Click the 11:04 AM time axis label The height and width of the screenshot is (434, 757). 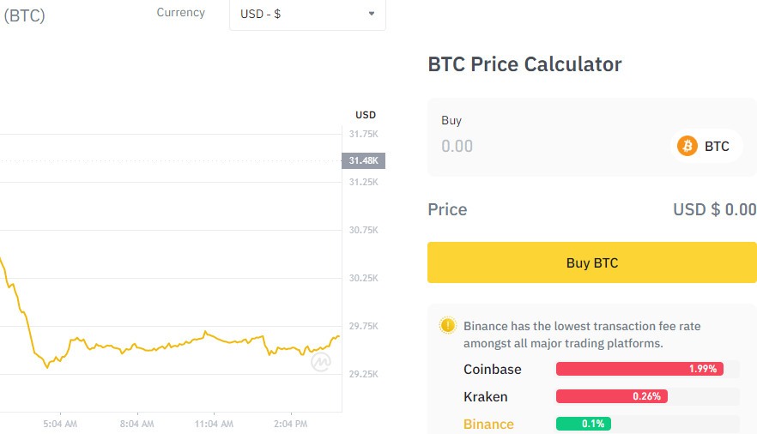tap(214, 424)
